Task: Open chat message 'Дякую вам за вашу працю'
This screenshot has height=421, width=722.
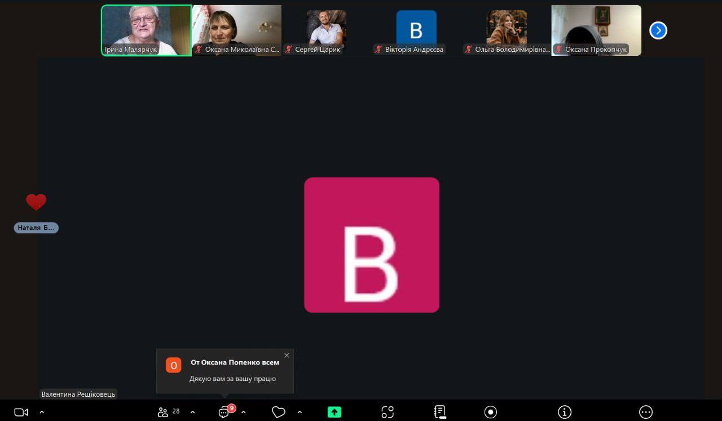Action: [232, 379]
